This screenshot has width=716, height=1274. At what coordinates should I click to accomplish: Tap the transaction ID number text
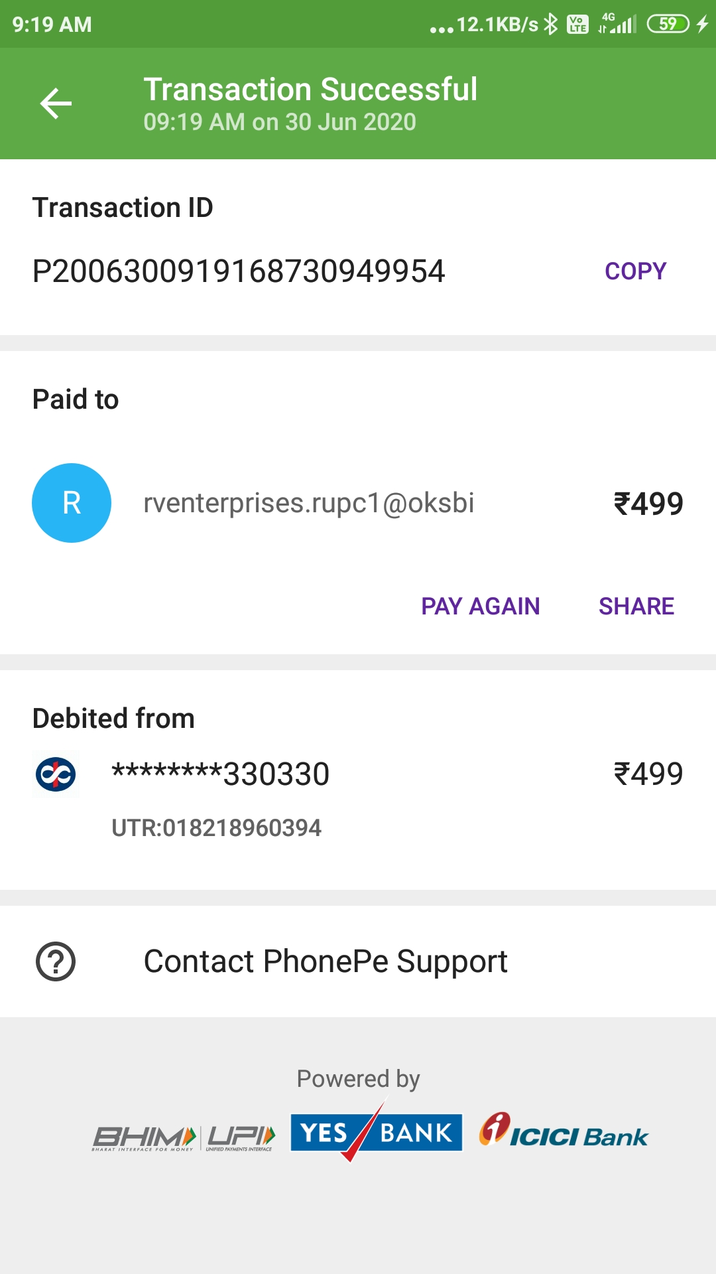[x=239, y=271]
